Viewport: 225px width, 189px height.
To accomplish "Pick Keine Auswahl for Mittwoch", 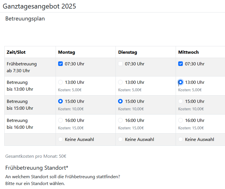I will click(x=181, y=139).
